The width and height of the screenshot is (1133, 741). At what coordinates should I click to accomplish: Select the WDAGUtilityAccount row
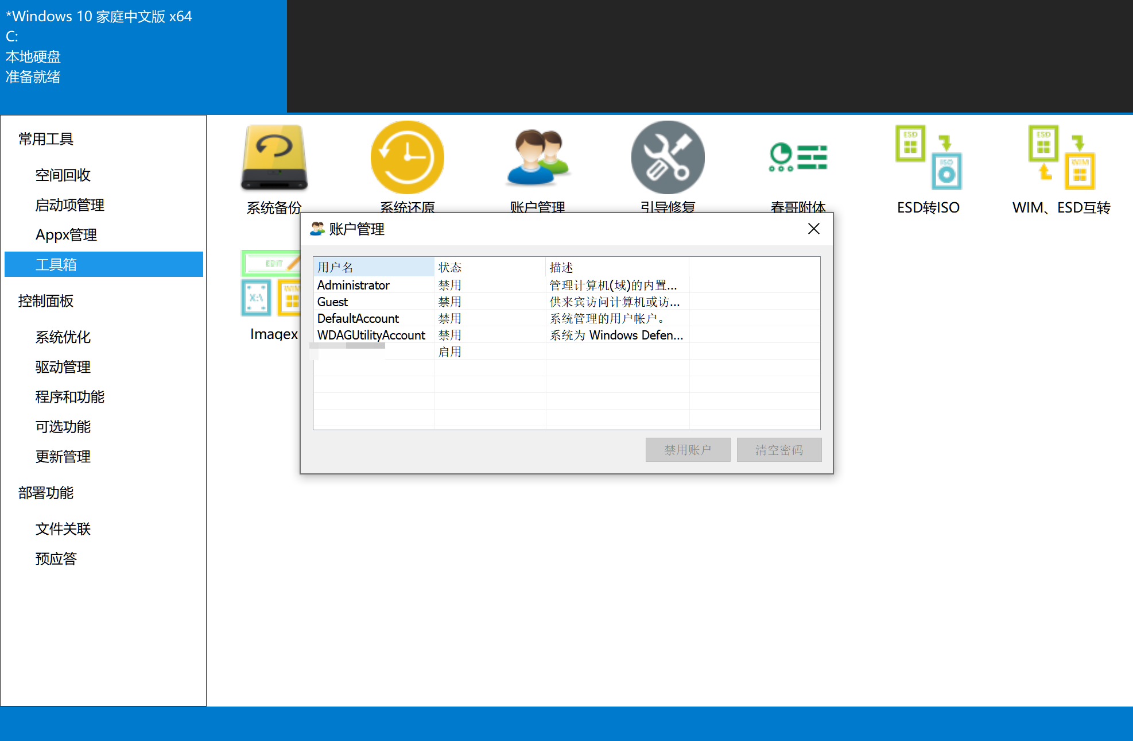[x=371, y=335]
